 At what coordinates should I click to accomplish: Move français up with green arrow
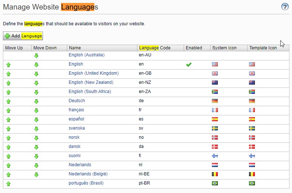click(8, 111)
